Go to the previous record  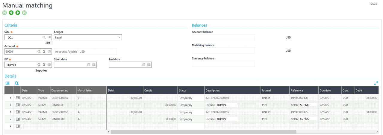point(11,13)
